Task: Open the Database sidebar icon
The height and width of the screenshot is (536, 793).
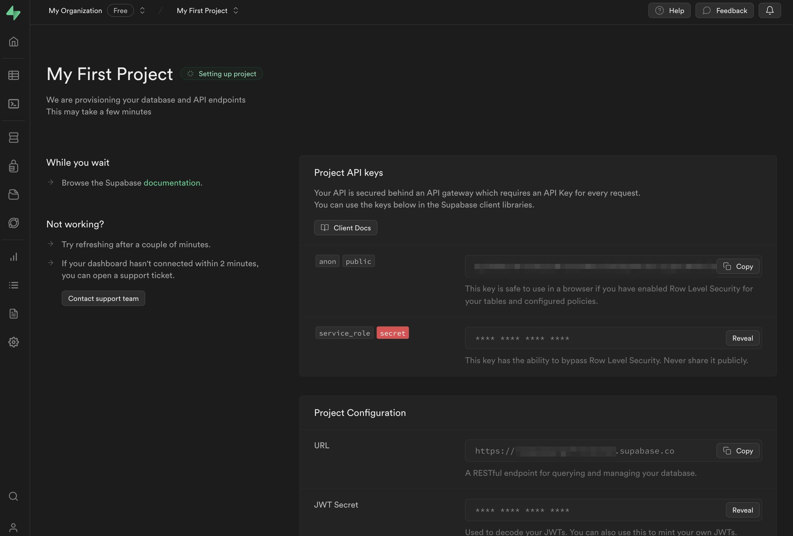Action: [x=13, y=138]
